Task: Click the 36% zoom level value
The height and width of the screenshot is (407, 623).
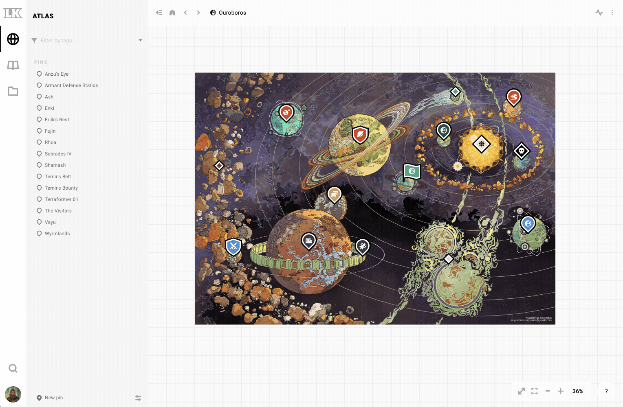Action: coord(578,391)
